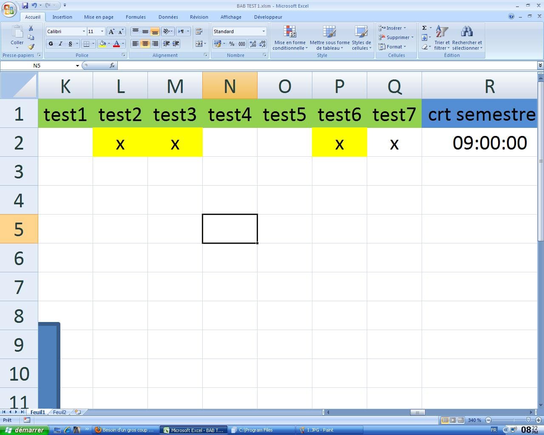
Task: Decrease the font size
Action: (120, 31)
